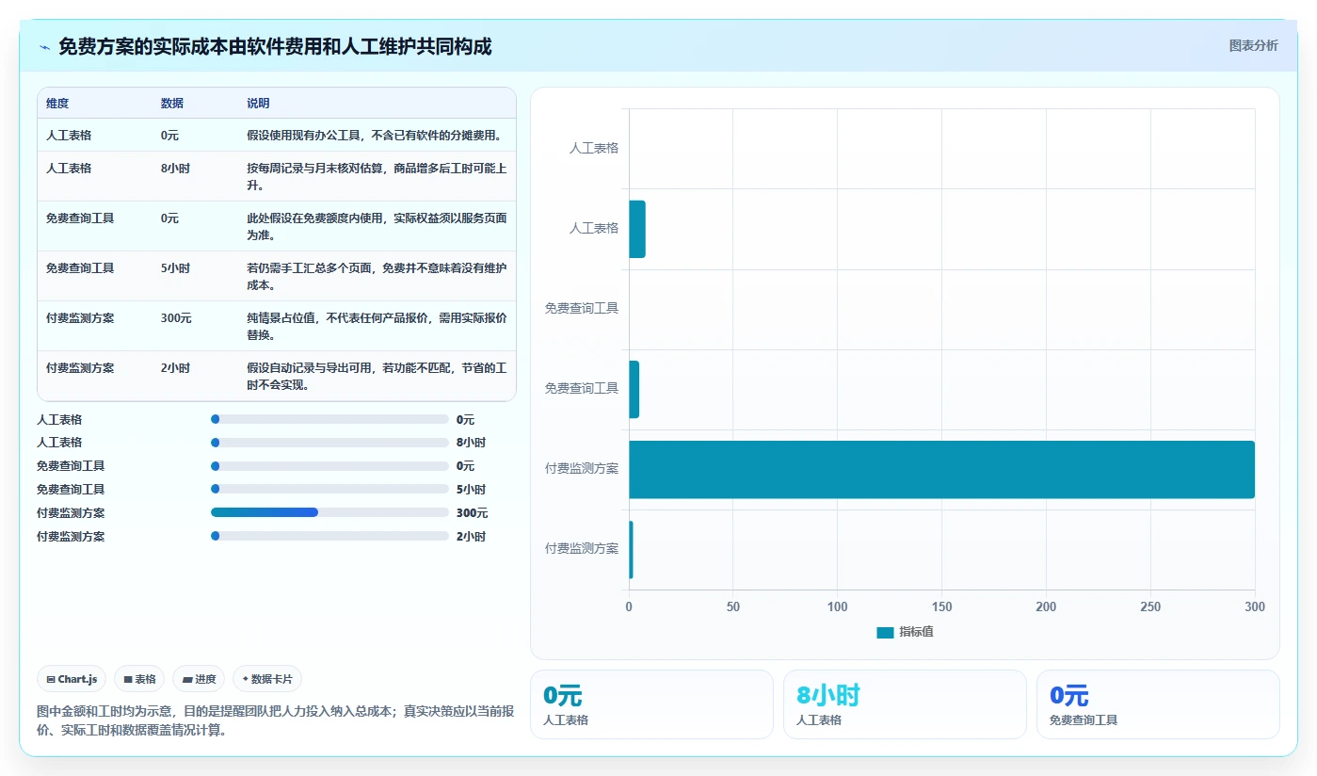
Task: Click the progress bar for 付费监测方案 2小时
Action: (x=329, y=536)
